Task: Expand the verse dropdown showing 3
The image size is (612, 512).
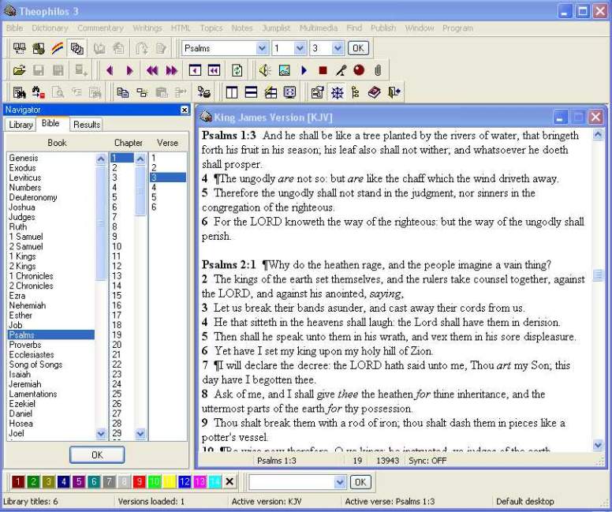Action: [x=338, y=48]
